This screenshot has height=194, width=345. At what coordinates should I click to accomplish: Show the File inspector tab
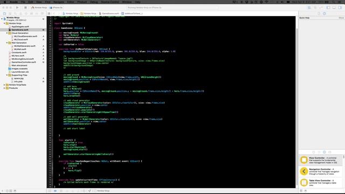pos(319,13)
